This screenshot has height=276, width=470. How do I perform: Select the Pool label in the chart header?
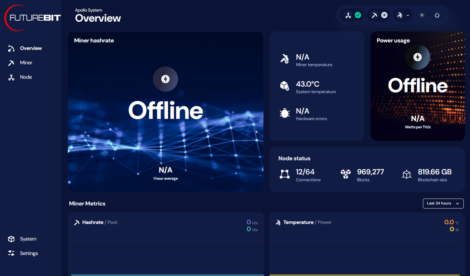(x=112, y=222)
